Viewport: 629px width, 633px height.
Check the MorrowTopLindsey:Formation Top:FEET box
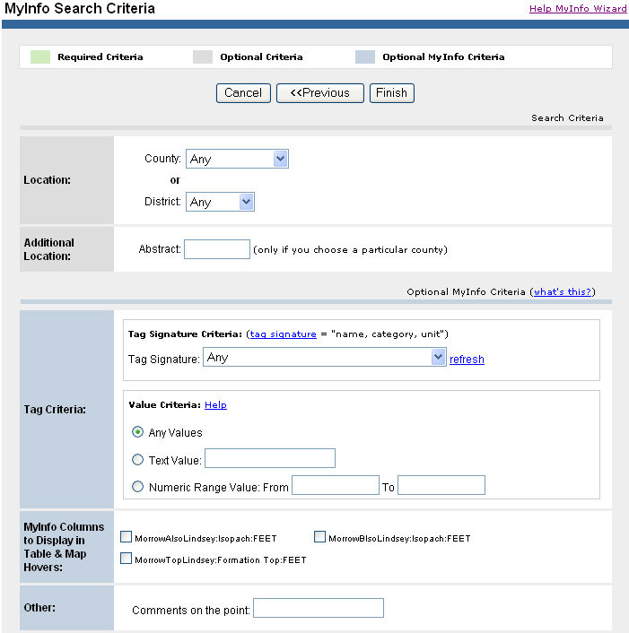point(127,559)
